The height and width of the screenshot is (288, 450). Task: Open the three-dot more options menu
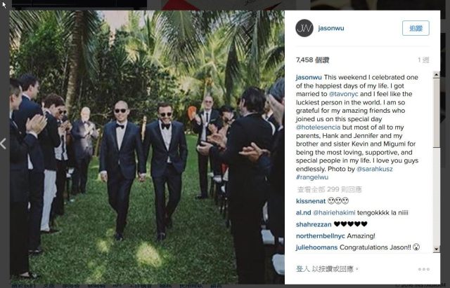[x=423, y=269]
